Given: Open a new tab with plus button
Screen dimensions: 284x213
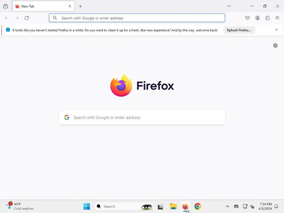Looking at the screenshot, I should [x=80, y=6].
